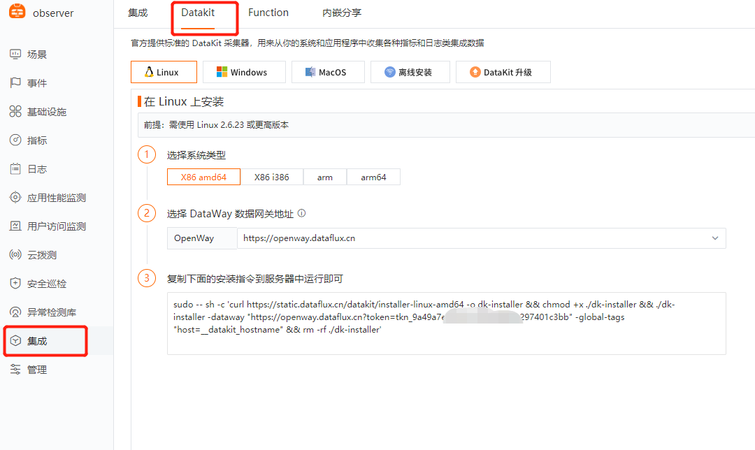The image size is (755, 450).
Task: Click the observer logo icon
Action: 17,10
